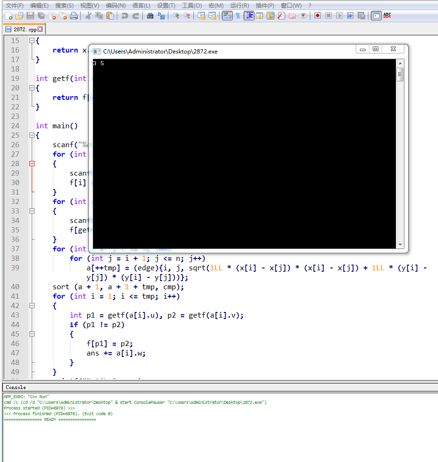Click the 'Process started (PID=6976)' console line

click(x=39, y=408)
